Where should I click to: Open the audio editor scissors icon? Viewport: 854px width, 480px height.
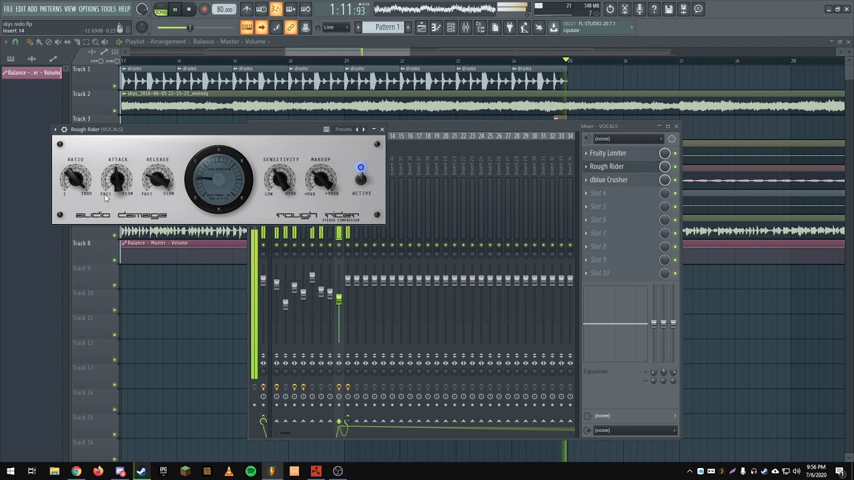pyautogui.click(x=624, y=9)
